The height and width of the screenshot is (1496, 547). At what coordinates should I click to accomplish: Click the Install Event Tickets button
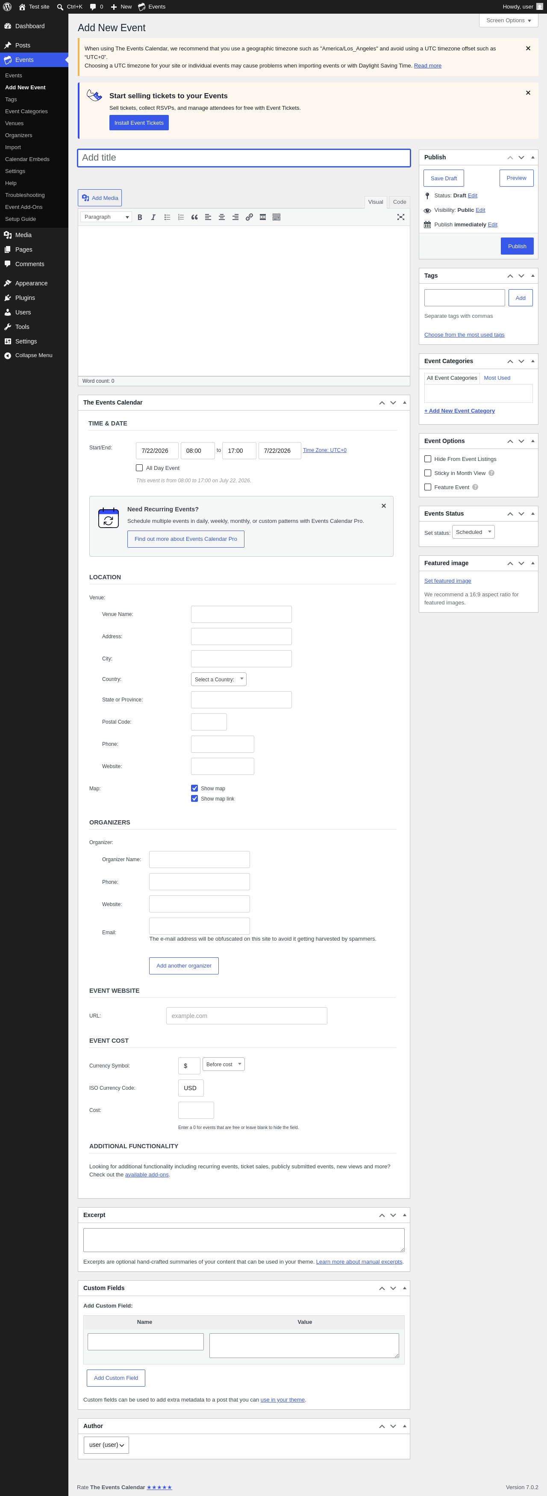pos(139,123)
